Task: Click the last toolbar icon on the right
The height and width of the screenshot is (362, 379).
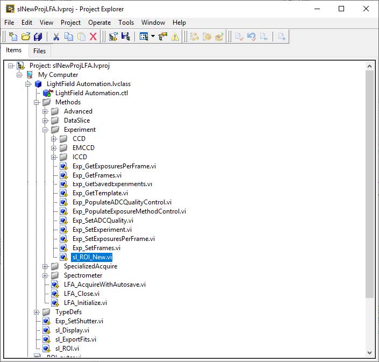Action: (282, 37)
